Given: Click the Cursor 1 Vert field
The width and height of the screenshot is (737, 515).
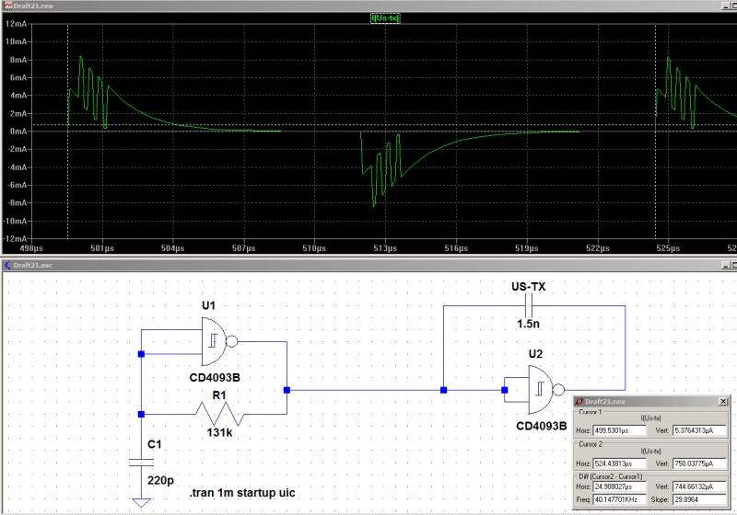Looking at the screenshot, I should (694, 429).
